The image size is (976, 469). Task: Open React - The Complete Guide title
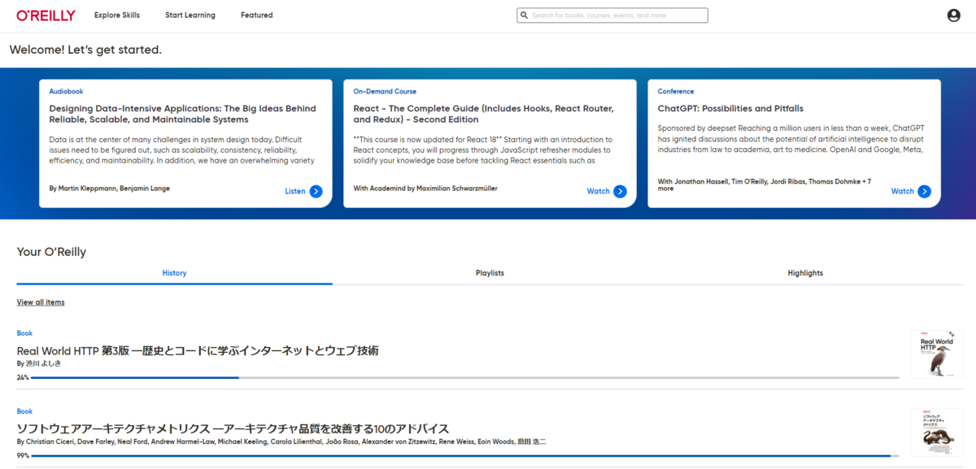pyautogui.click(x=484, y=114)
